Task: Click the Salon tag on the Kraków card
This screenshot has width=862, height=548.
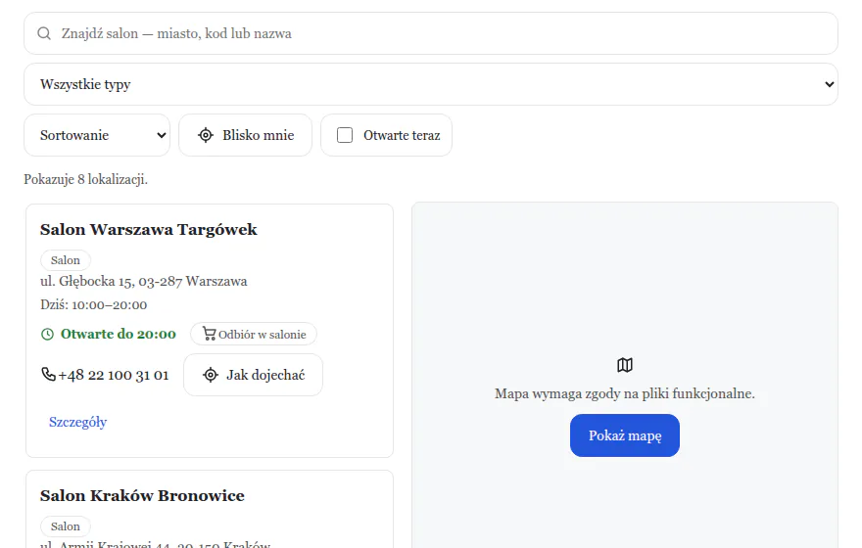Action: (66, 526)
